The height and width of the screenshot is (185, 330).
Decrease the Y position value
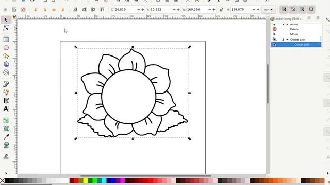174,10
